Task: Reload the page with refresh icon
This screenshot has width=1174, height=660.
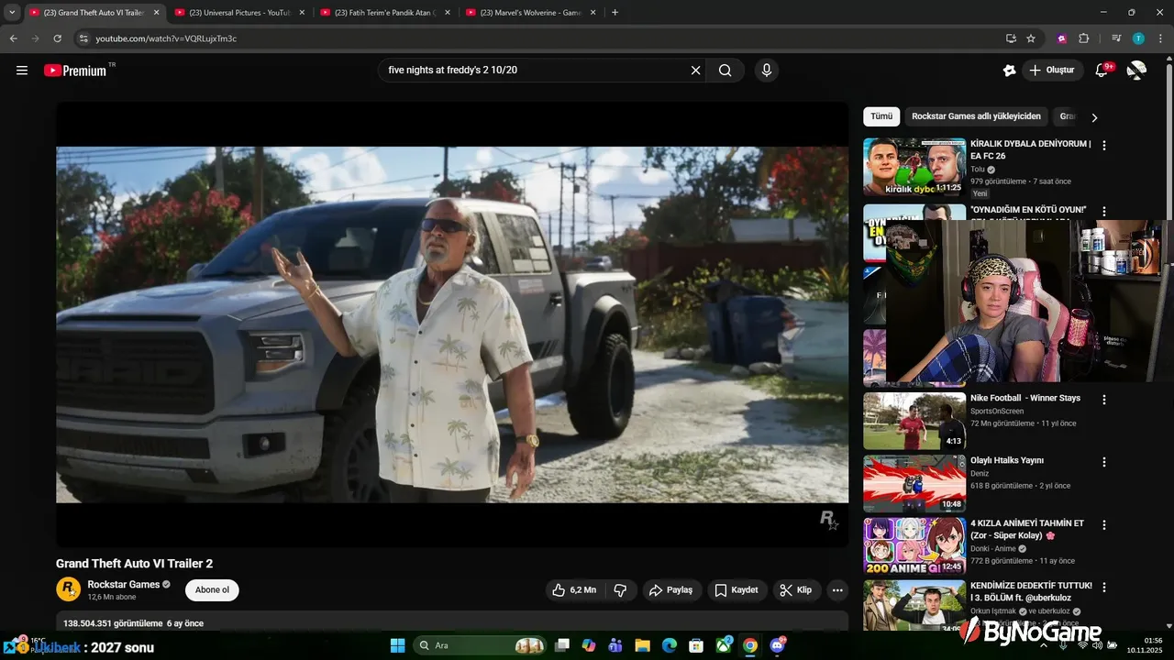Action: coord(58,38)
